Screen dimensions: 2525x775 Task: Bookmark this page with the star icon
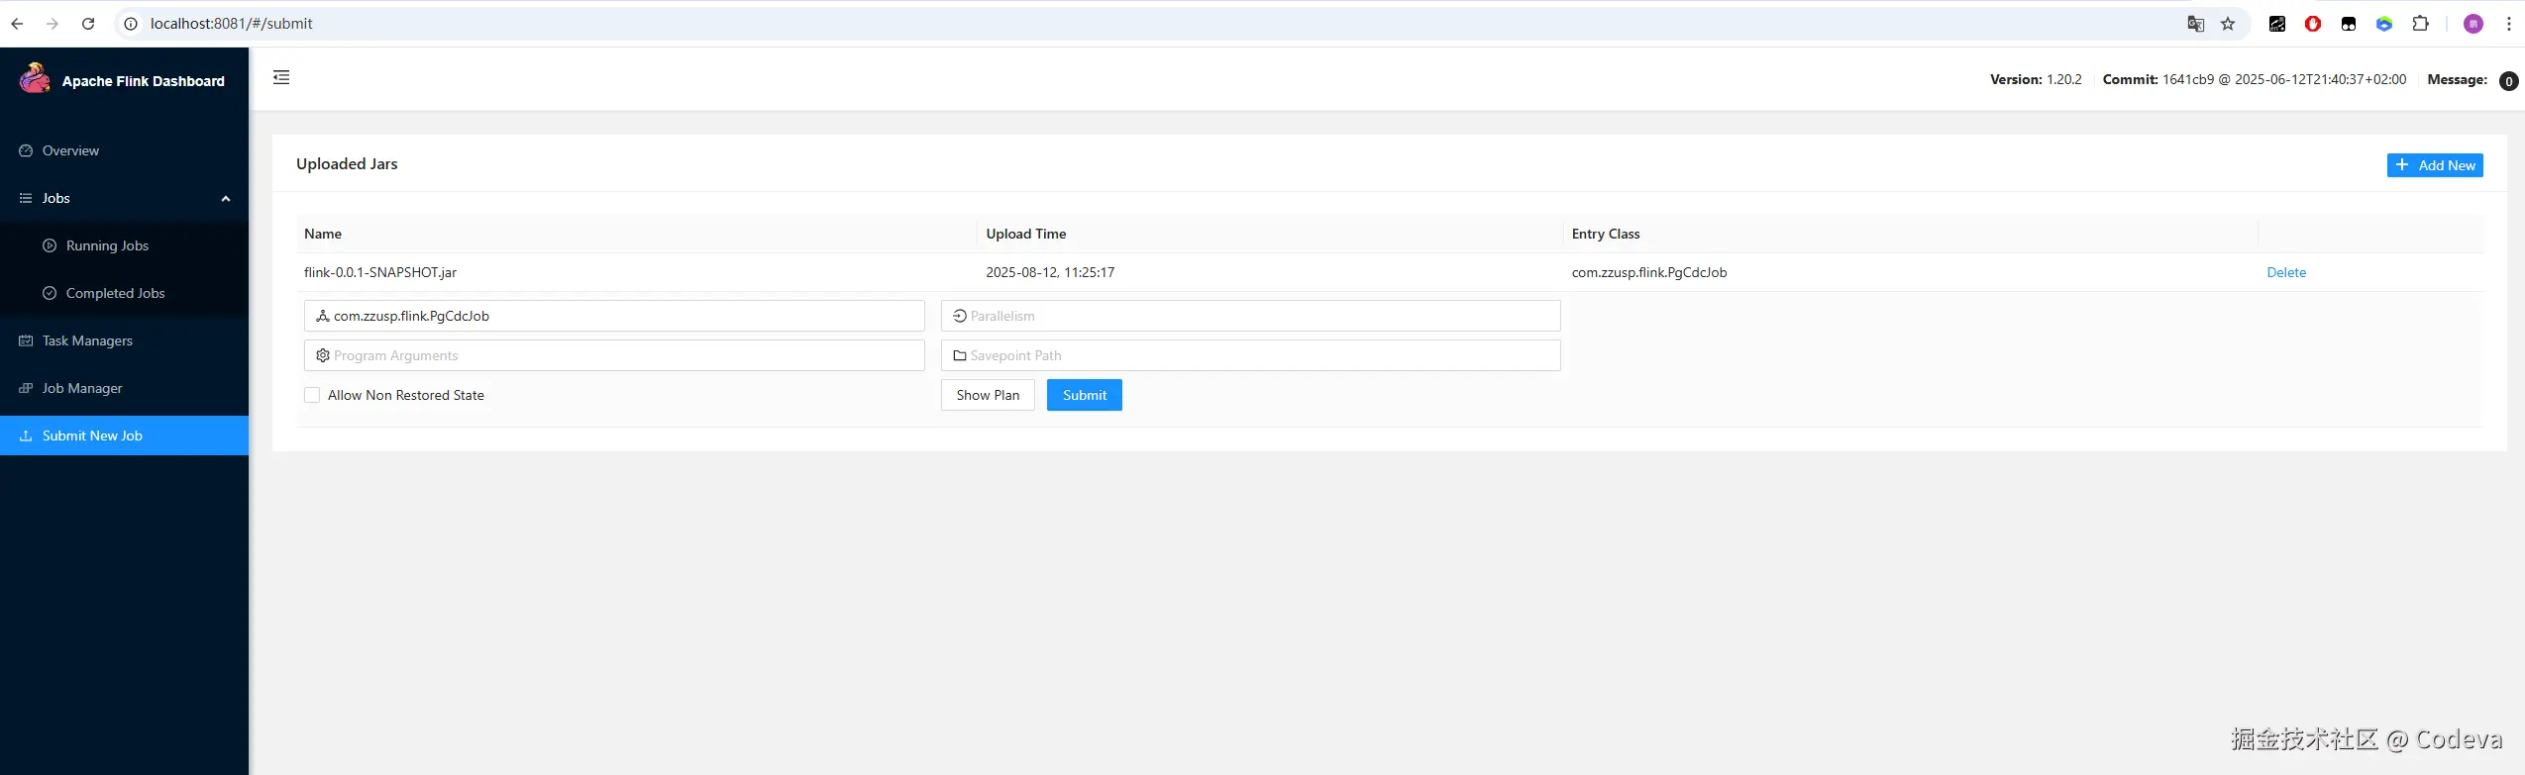(2228, 24)
